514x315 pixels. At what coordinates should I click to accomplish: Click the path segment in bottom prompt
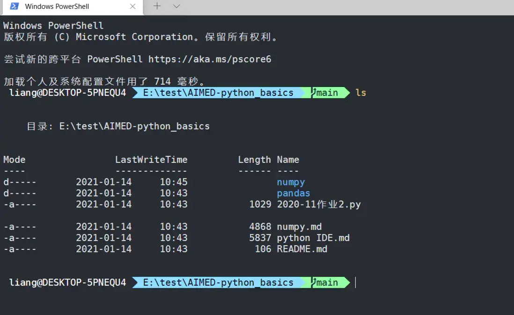[218, 283]
